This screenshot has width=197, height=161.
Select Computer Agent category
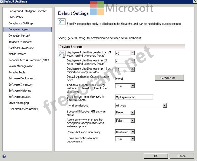click(x=27, y=29)
